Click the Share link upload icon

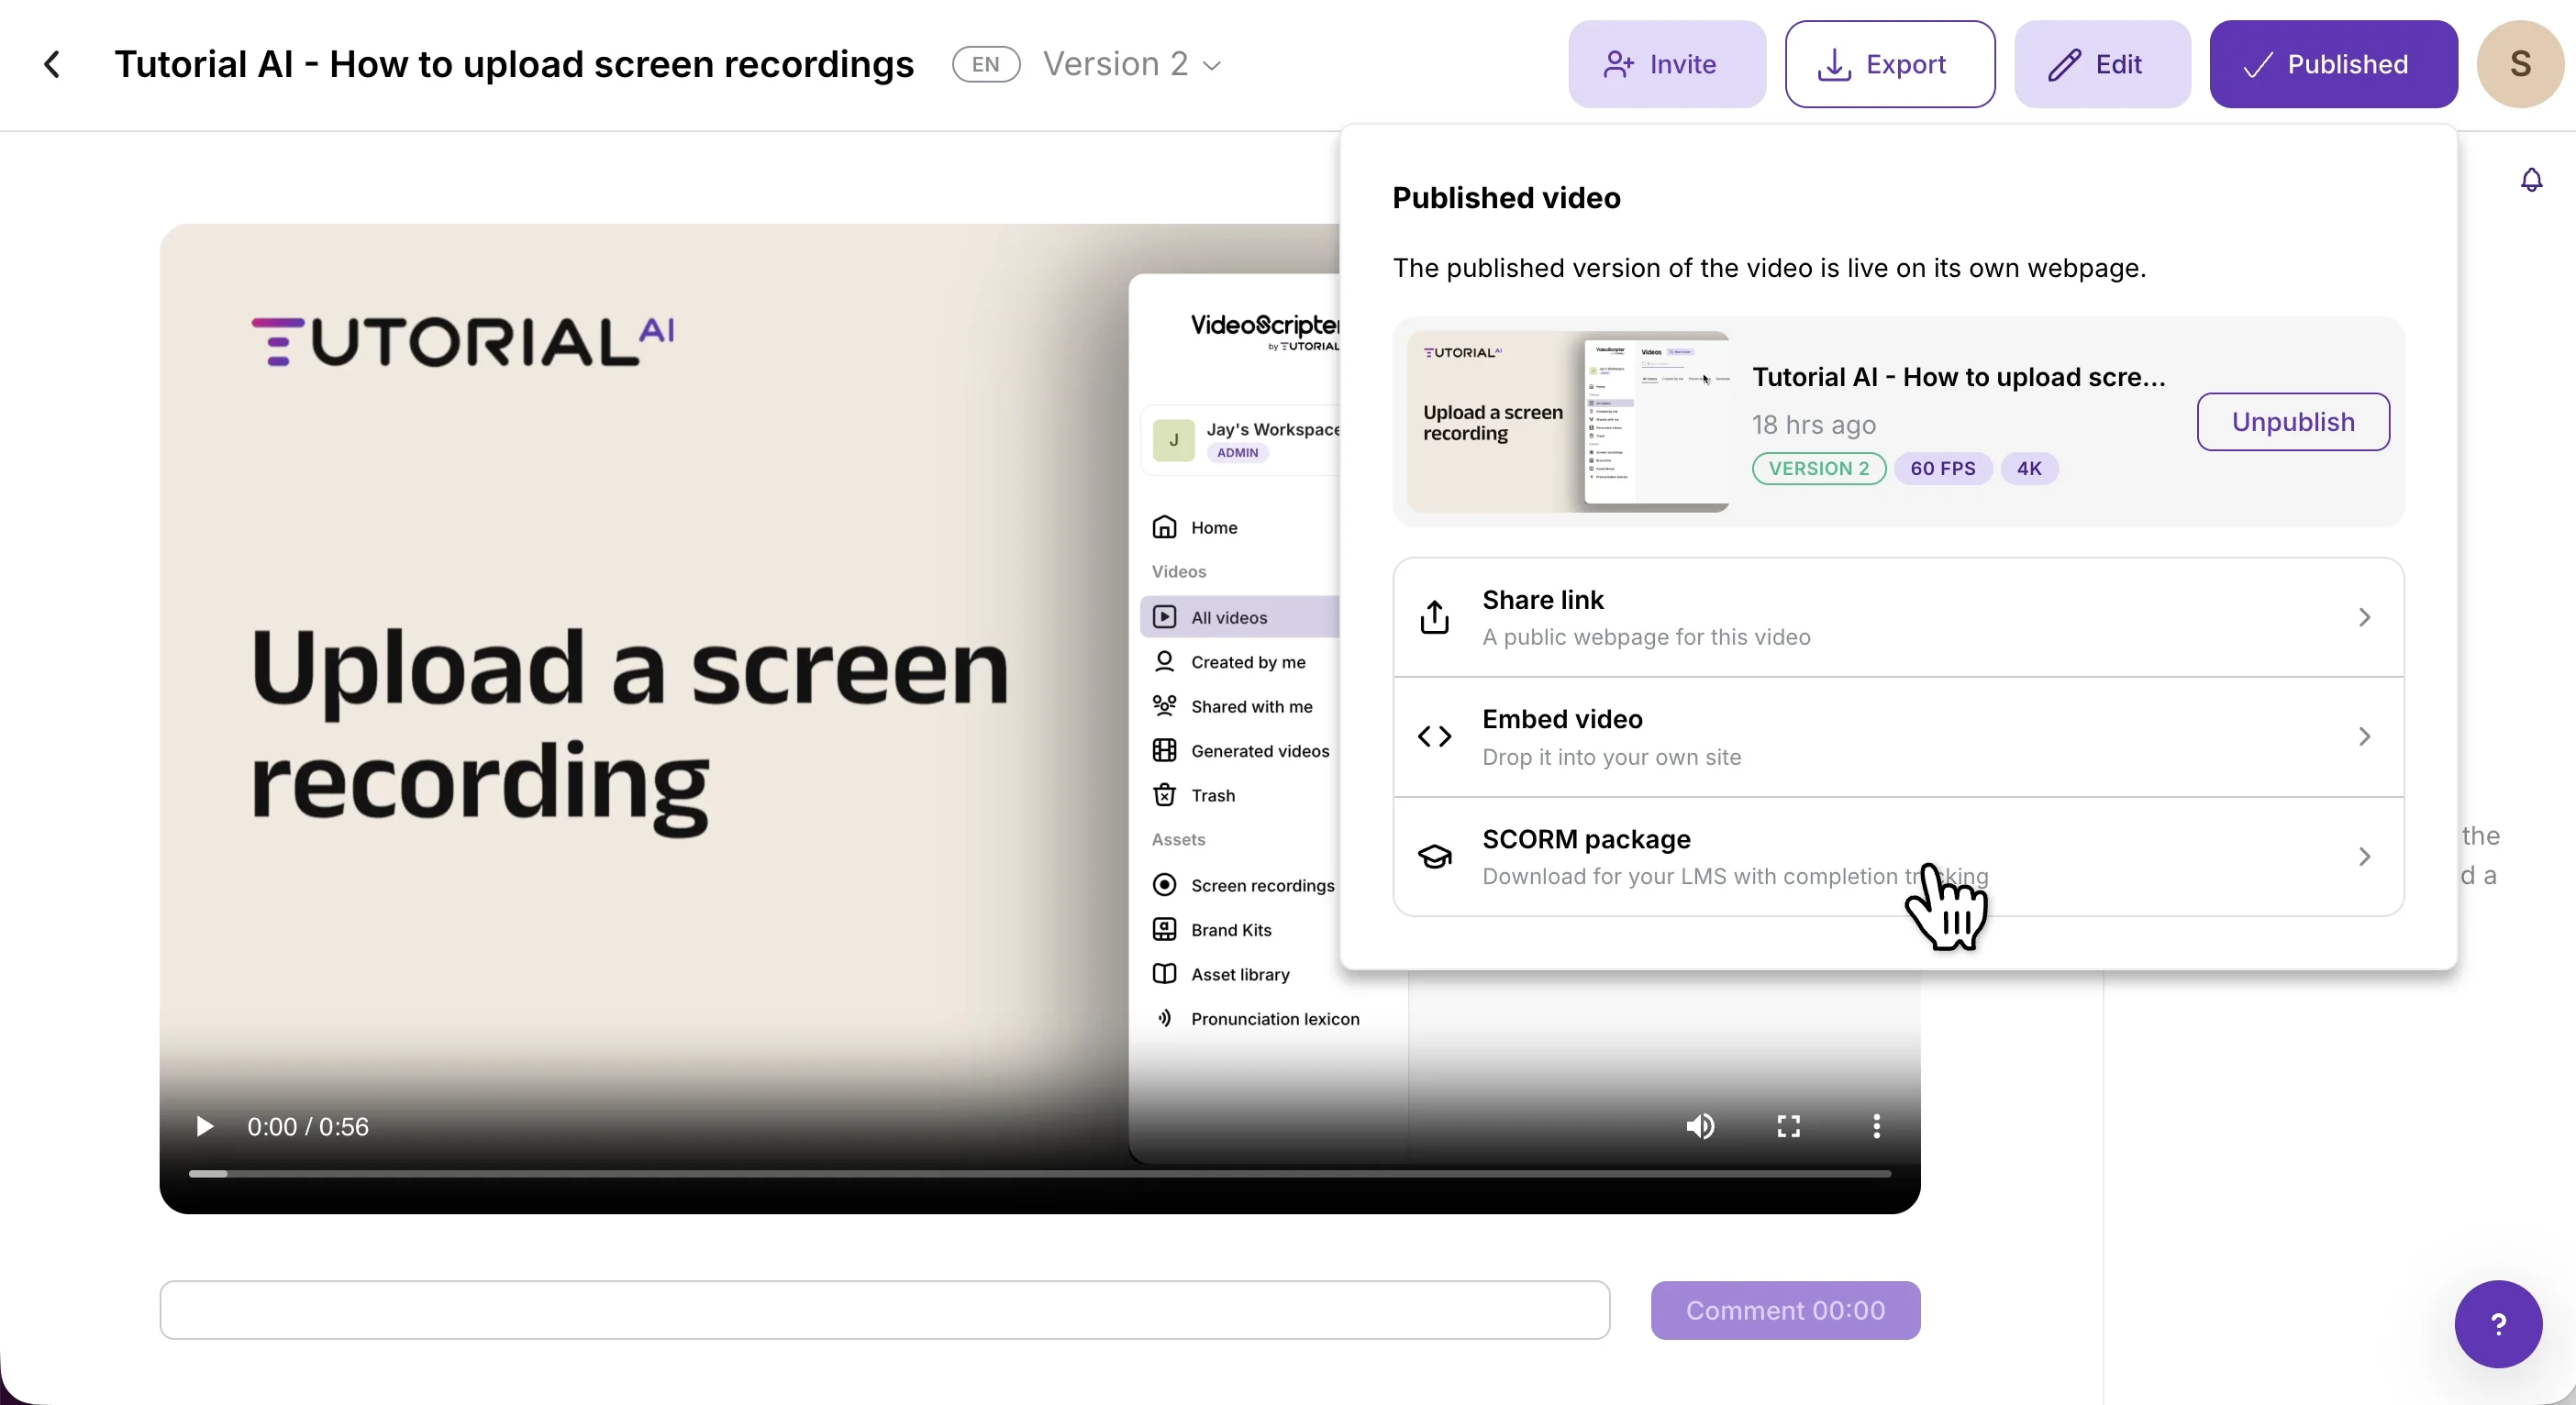pos(1434,617)
